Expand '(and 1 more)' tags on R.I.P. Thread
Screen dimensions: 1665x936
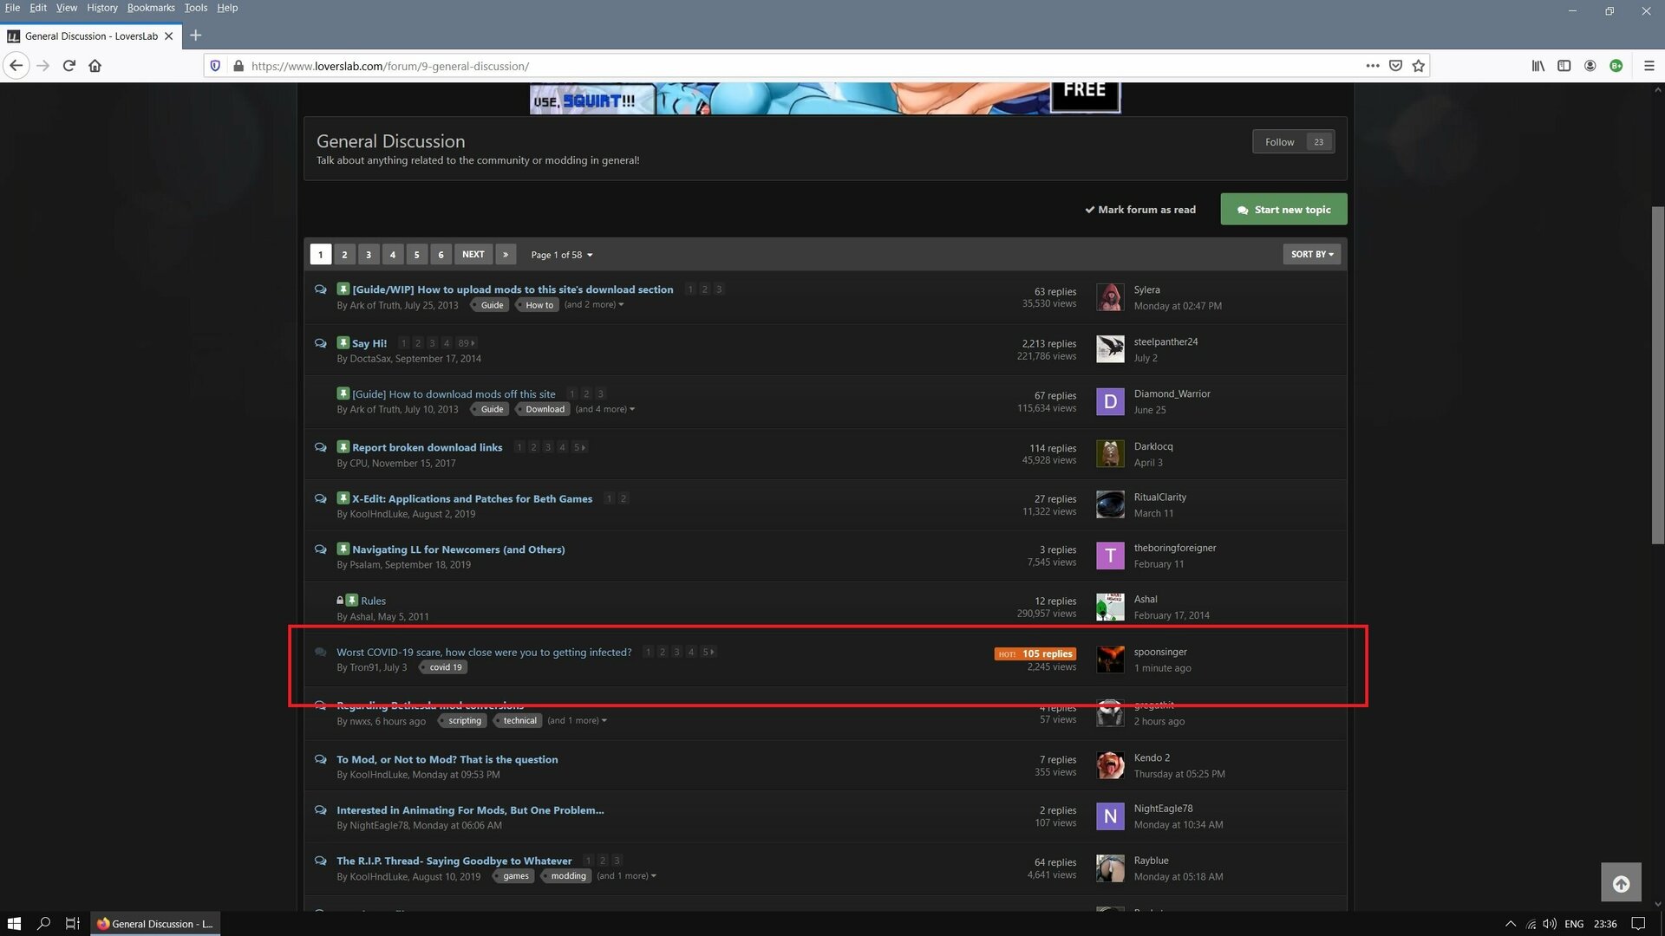(x=626, y=876)
